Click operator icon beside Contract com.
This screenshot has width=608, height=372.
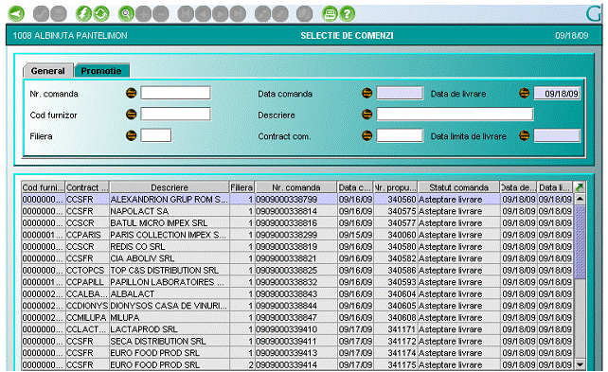pos(367,135)
